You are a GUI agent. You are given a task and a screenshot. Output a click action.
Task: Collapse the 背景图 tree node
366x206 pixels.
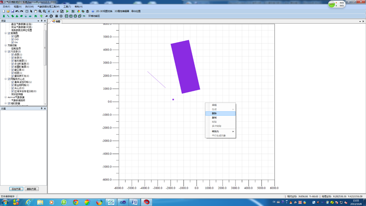6,33
